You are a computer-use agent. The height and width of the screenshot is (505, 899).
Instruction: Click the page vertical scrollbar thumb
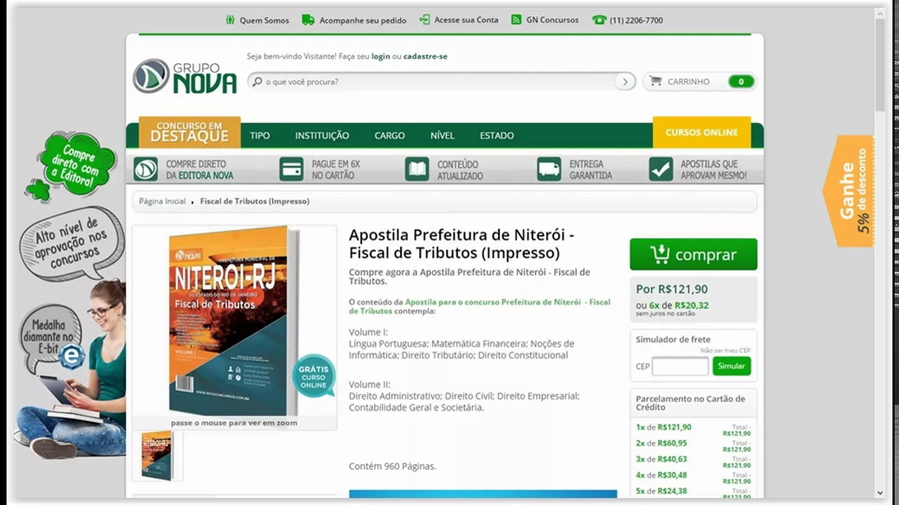(x=880, y=64)
